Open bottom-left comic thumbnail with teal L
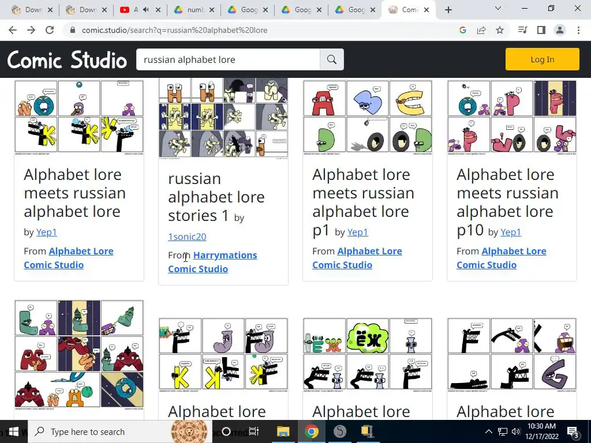 tap(79, 355)
